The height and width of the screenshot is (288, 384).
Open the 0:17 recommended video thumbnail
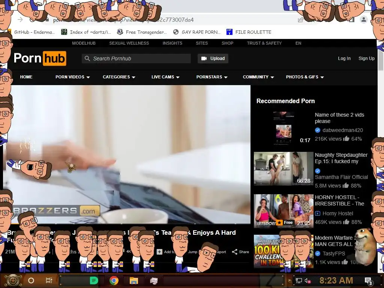283,128
